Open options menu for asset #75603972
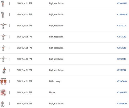The image size is (129, 108). click(9, 3)
